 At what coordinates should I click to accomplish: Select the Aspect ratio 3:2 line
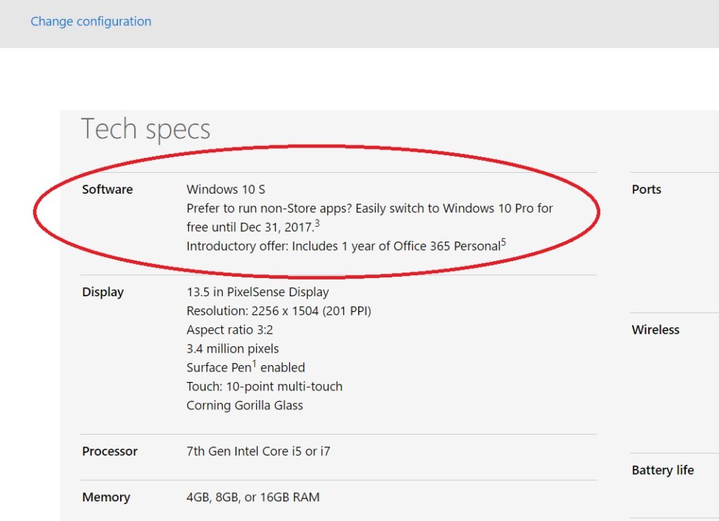(x=230, y=330)
